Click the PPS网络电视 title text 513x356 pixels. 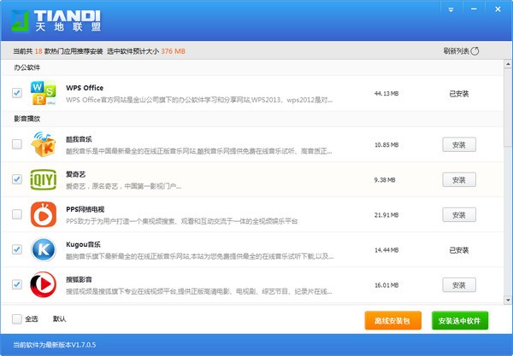[x=85, y=209]
